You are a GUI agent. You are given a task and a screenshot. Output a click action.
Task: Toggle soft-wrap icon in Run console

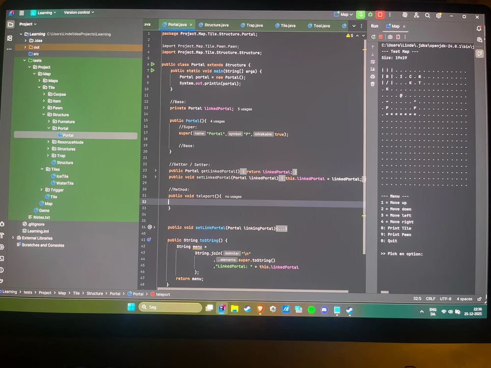[373, 62]
